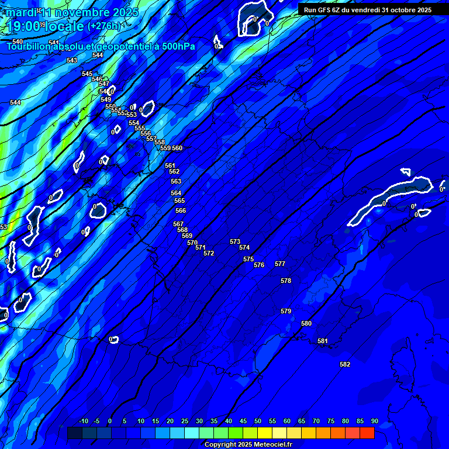Click the red swatch at legend value 90
The image size is (449, 449).
pyautogui.click(x=367, y=433)
